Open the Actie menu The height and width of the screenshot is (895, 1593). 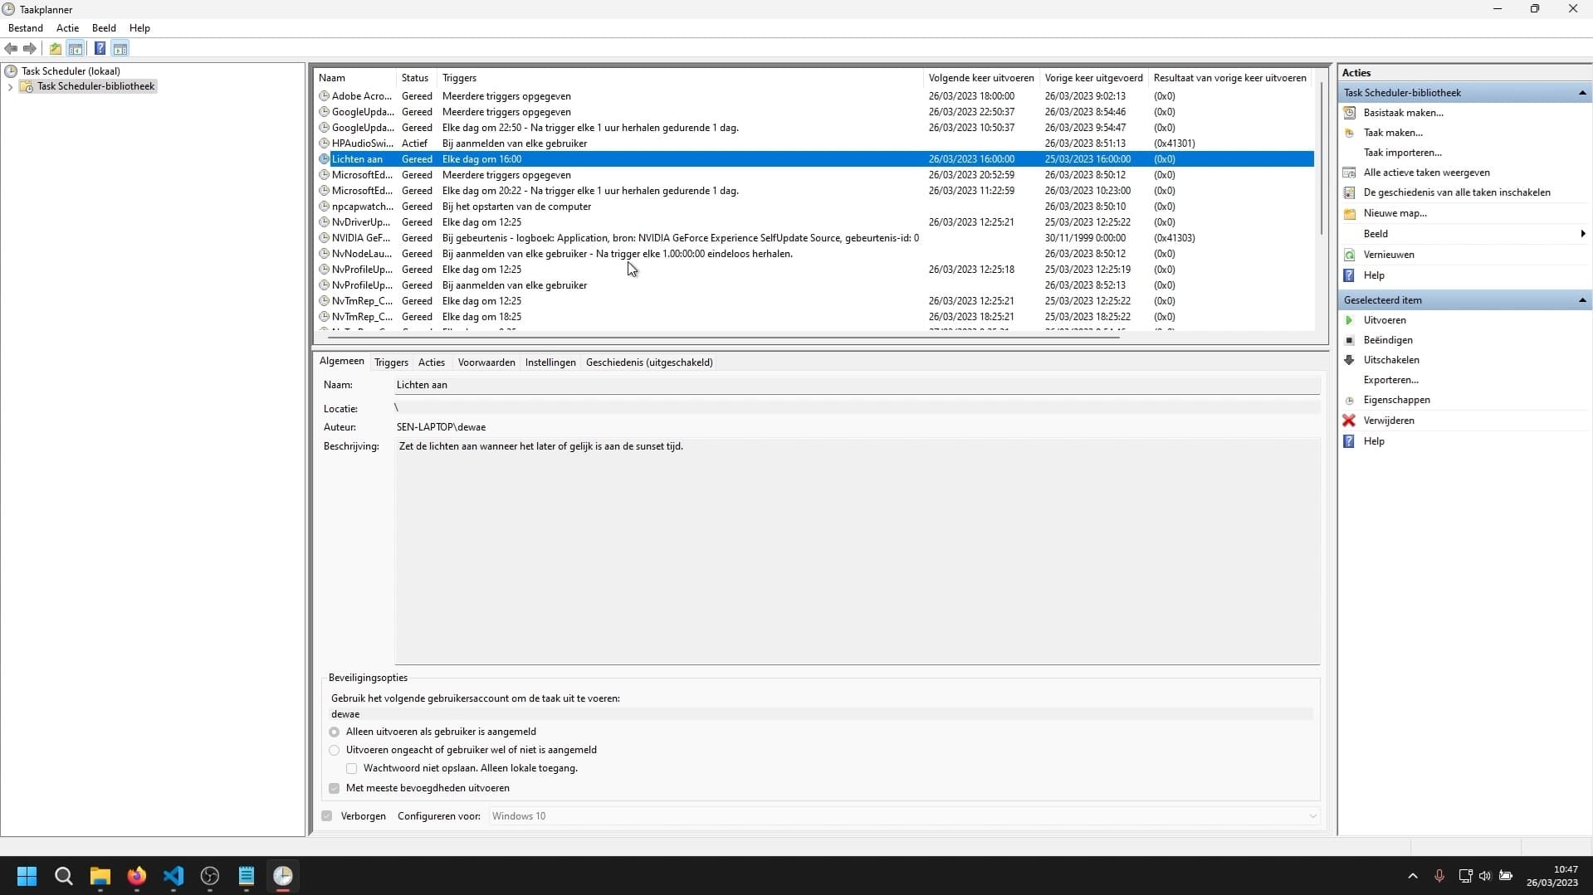coord(67,28)
